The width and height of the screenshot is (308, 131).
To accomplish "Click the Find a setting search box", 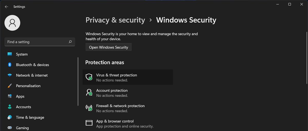I will click(36, 42).
